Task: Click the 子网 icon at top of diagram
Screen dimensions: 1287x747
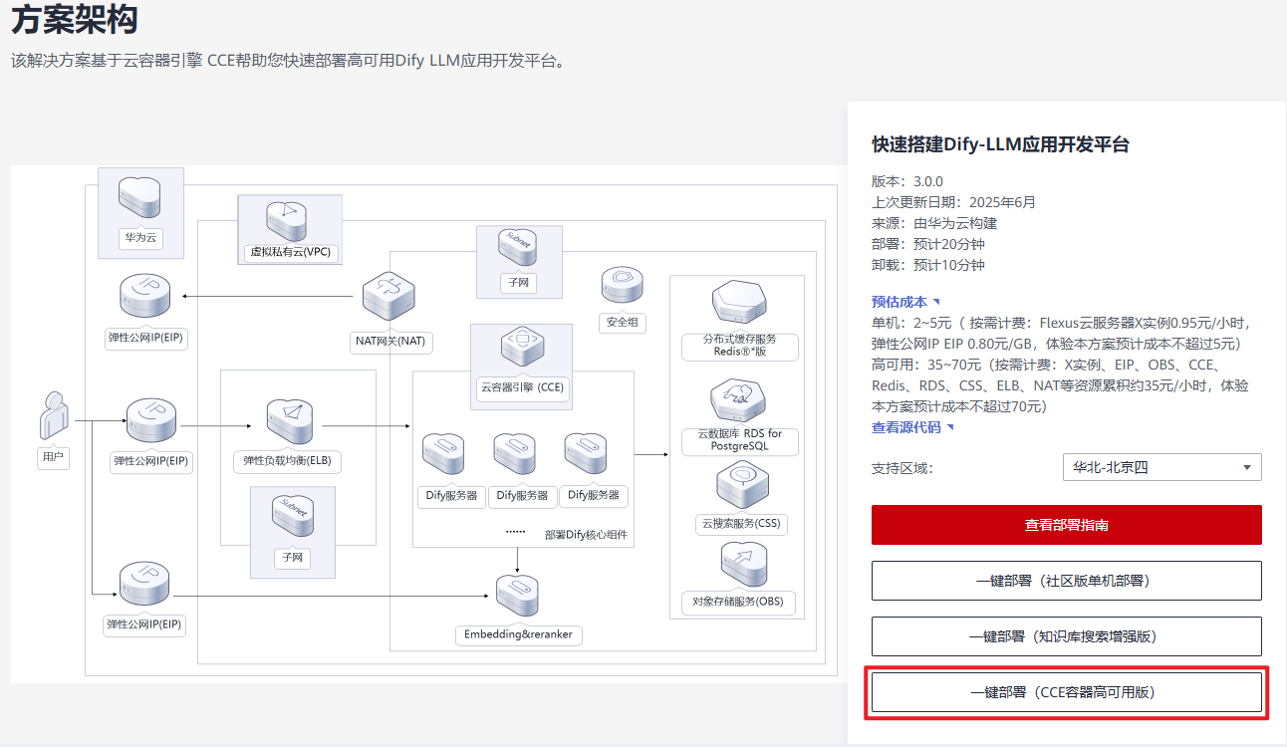Action: [x=519, y=249]
